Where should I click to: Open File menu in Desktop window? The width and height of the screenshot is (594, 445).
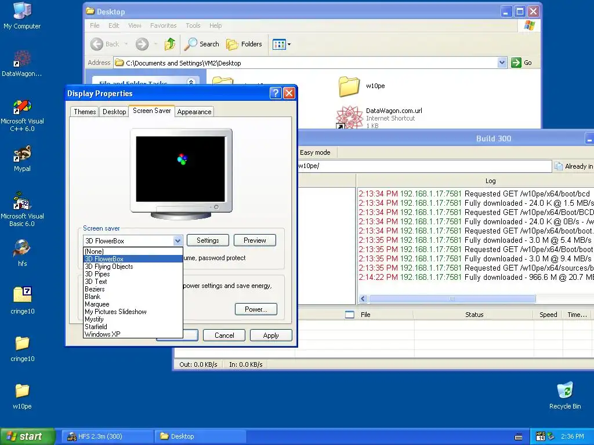pyautogui.click(x=95, y=25)
